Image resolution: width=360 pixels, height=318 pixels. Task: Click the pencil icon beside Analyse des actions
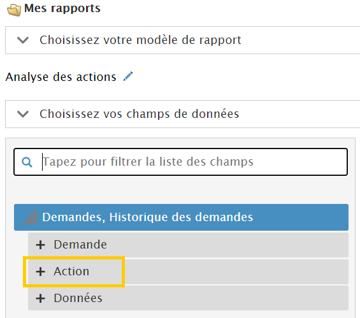coord(128,76)
